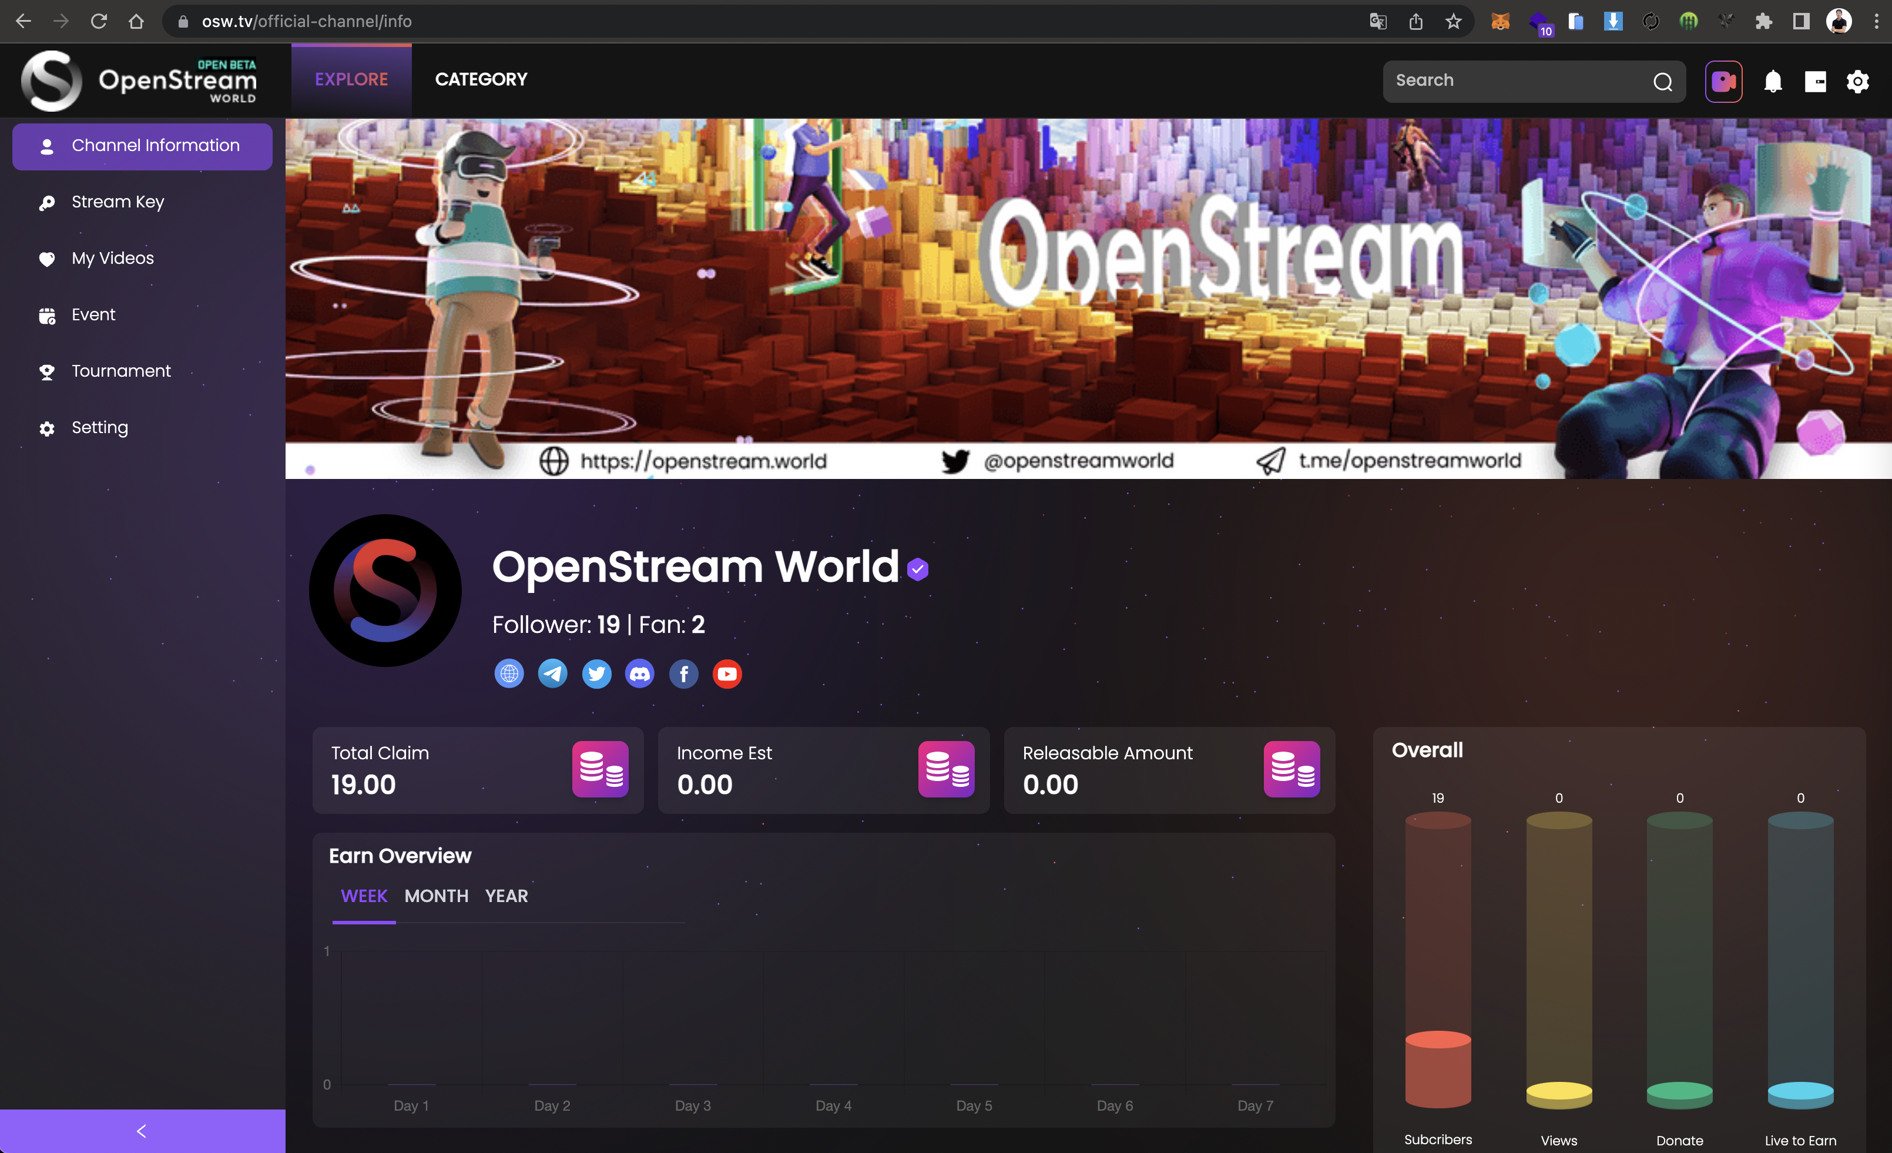The image size is (1892, 1153).
Task: Select the WEEK earn overview tab
Action: [x=364, y=896]
